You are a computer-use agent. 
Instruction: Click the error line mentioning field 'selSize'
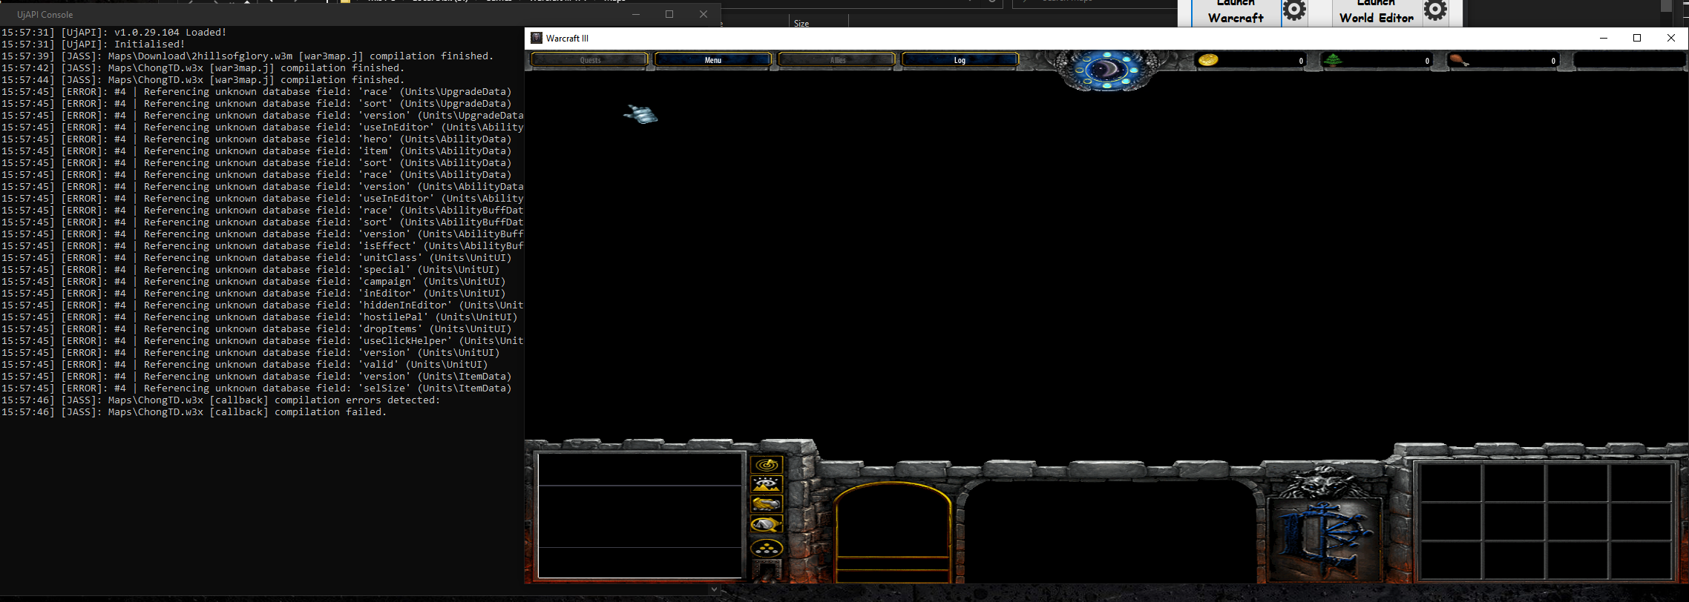256,388
